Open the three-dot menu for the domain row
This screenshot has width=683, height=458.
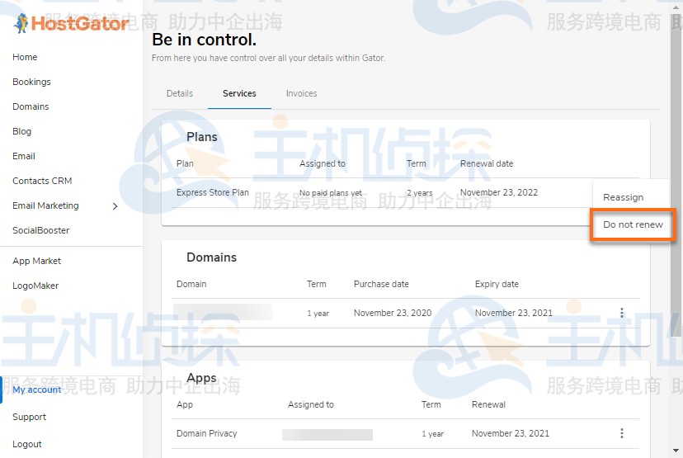pyautogui.click(x=622, y=313)
